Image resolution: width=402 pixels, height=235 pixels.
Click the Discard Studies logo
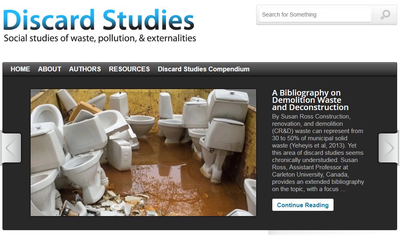[99, 20]
